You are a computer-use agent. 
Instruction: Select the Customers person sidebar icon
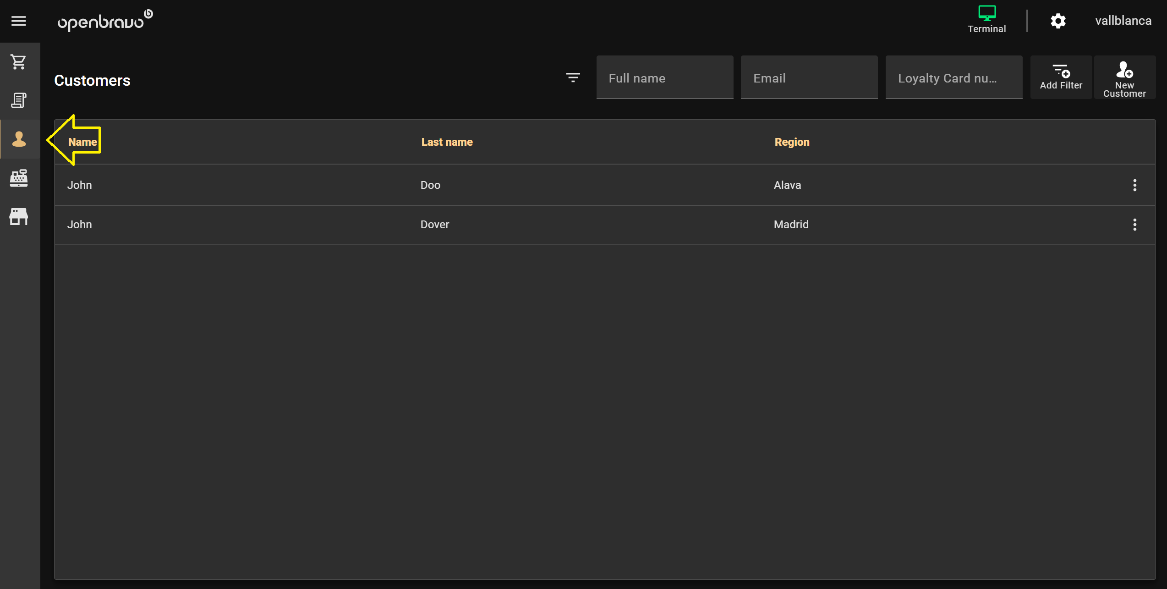[x=19, y=139]
